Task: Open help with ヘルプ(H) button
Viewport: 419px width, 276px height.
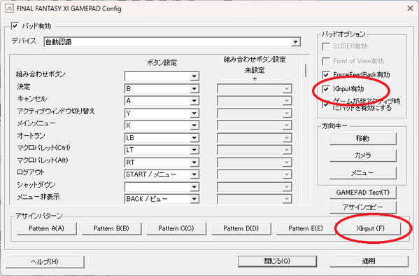Action: (45, 262)
